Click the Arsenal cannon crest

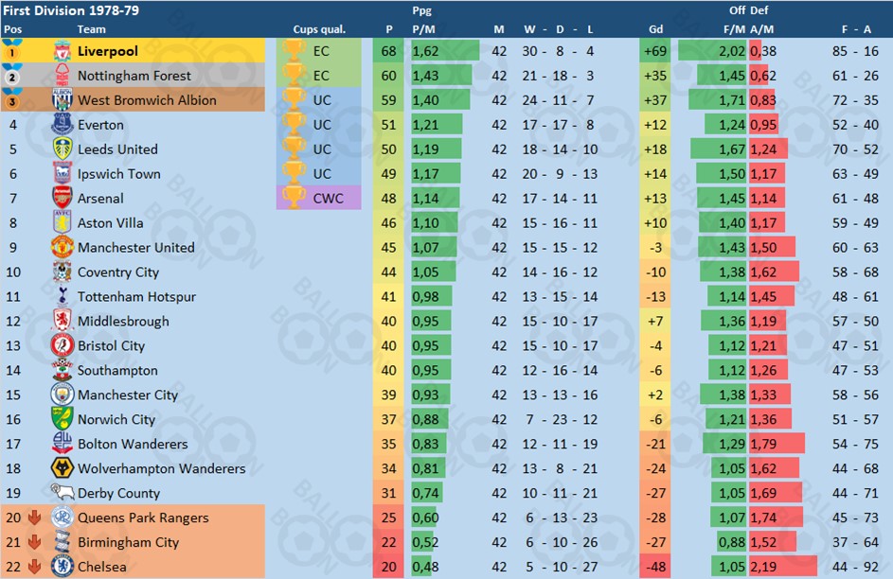tap(63, 198)
